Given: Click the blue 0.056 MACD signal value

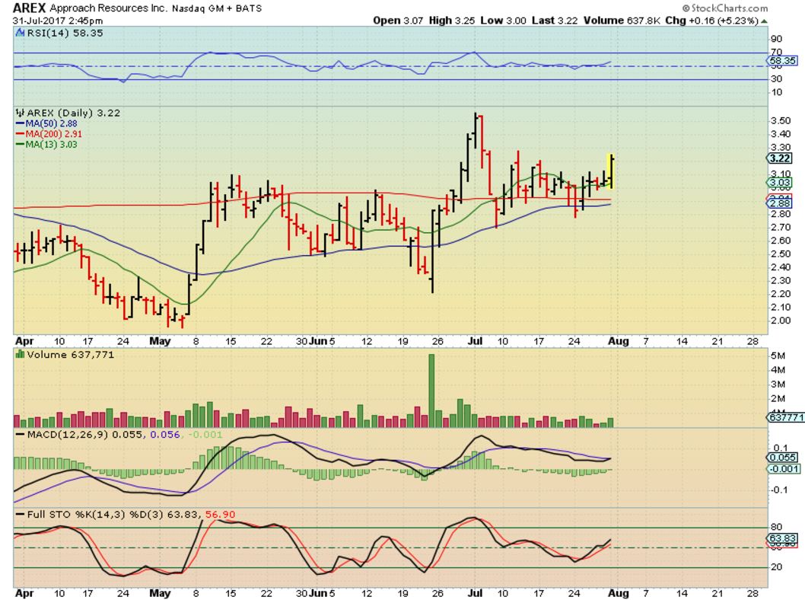Looking at the screenshot, I should coord(165,435).
